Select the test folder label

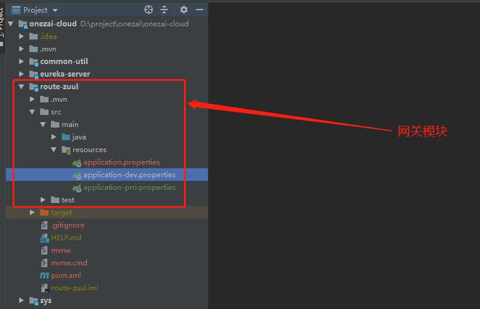68,200
